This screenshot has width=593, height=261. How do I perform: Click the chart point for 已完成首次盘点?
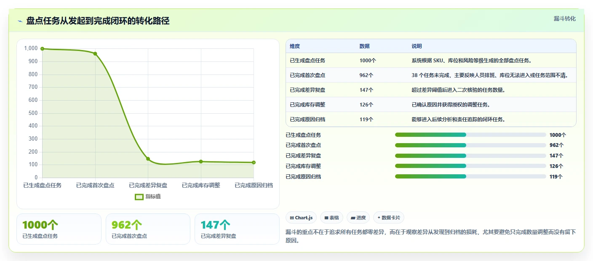pos(95,53)
